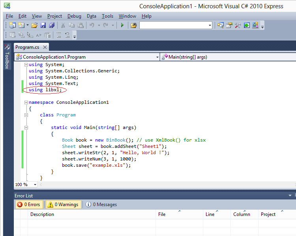Click the Start Page green arrow icon
Image resolution: width=296 pixels, height=236 pixels.
(247, 25)
